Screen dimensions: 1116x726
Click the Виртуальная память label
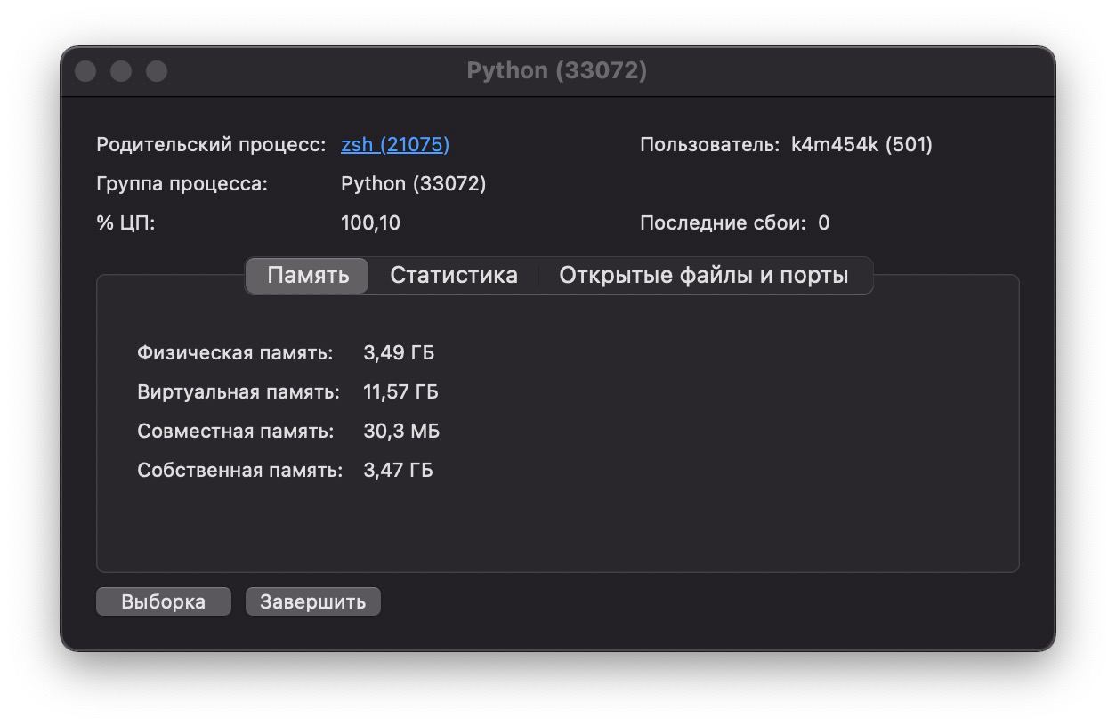click(x=239, y=392)
